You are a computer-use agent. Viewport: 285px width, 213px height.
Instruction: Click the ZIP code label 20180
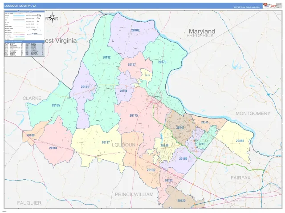[135, 30]
